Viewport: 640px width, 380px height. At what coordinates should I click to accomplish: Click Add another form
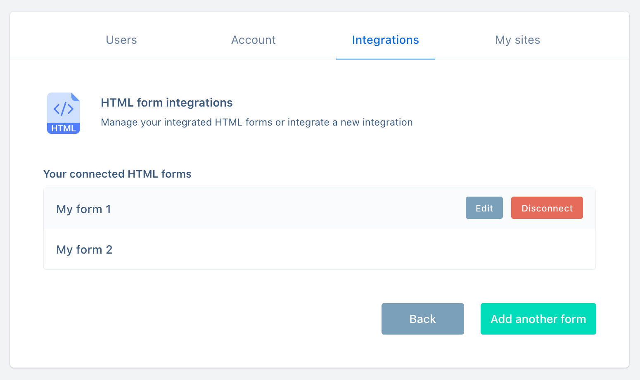538,319
